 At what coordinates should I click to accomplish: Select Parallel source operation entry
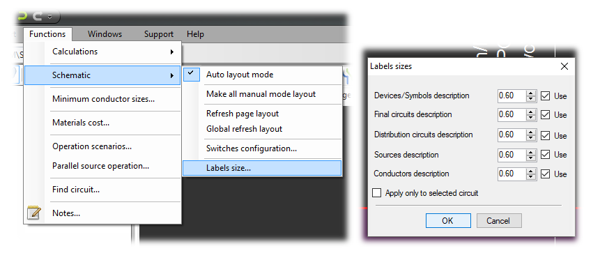coord(102,166)
